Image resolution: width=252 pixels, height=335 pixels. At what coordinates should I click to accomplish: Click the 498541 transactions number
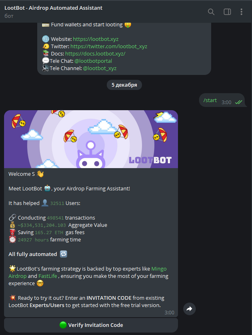click(55, 218)
